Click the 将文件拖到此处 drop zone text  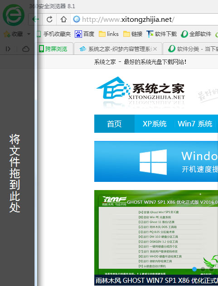point(15,173)
